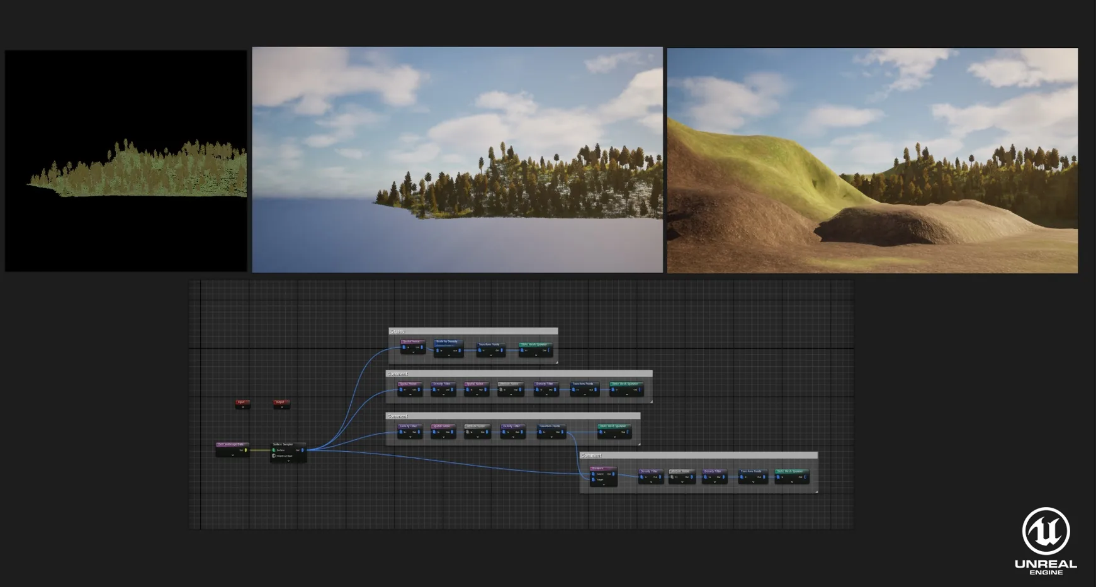This screenshot has width=1096, height=587.
Task: Select the Scale by Density node
Action: coord(449,349)
